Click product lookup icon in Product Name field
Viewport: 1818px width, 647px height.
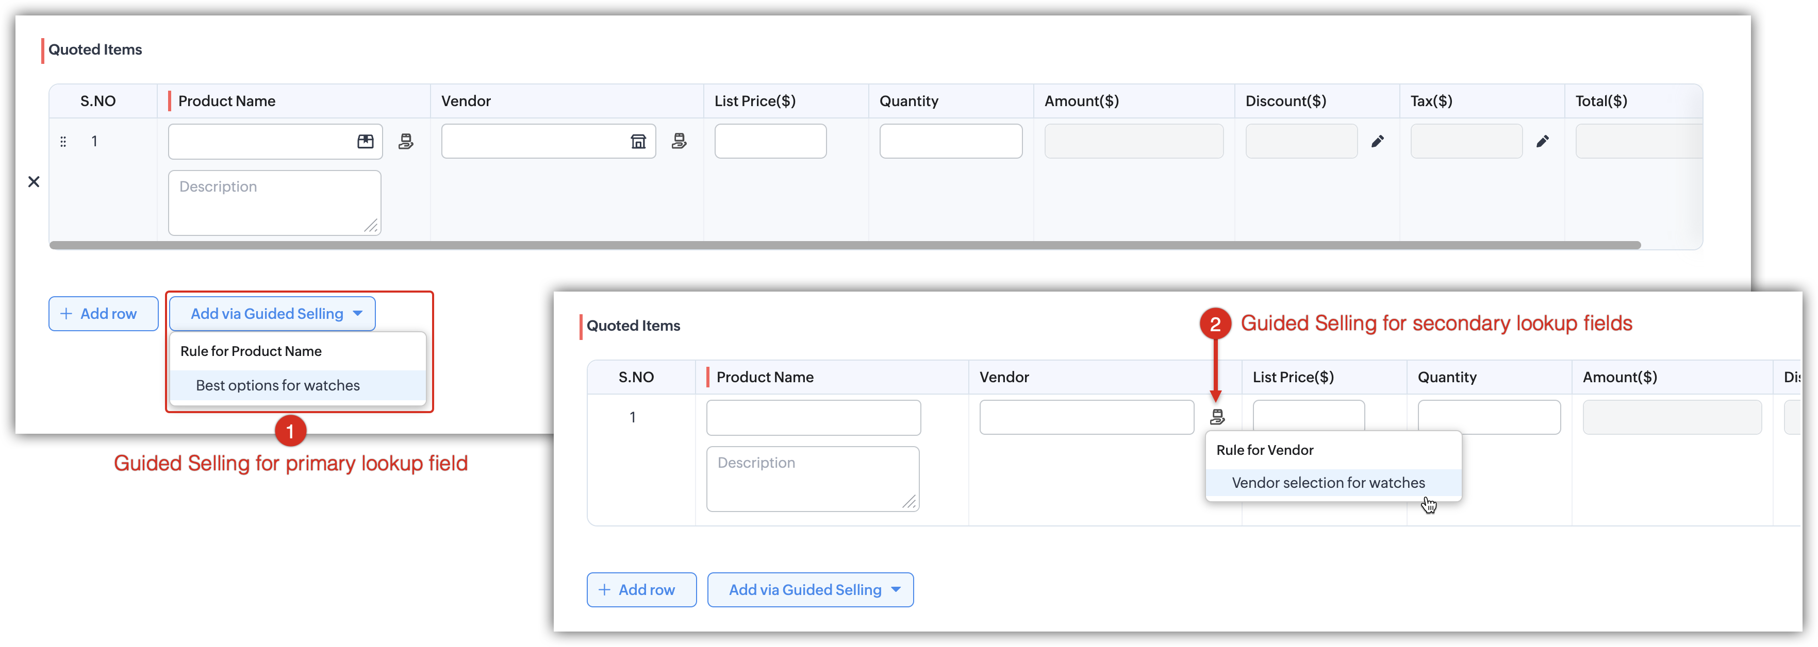365,142
